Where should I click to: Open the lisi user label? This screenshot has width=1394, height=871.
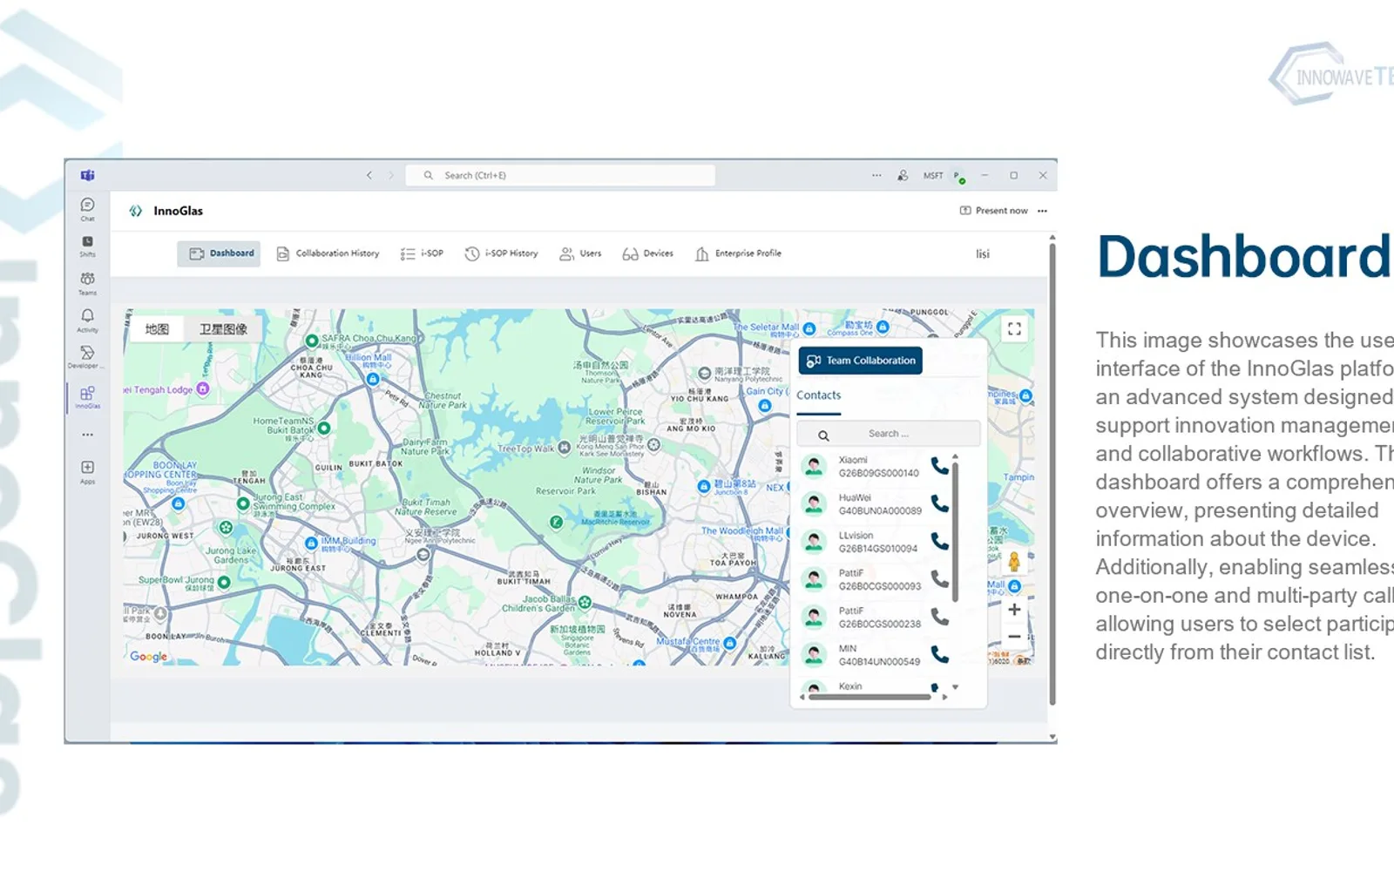[x=983, y=254]
